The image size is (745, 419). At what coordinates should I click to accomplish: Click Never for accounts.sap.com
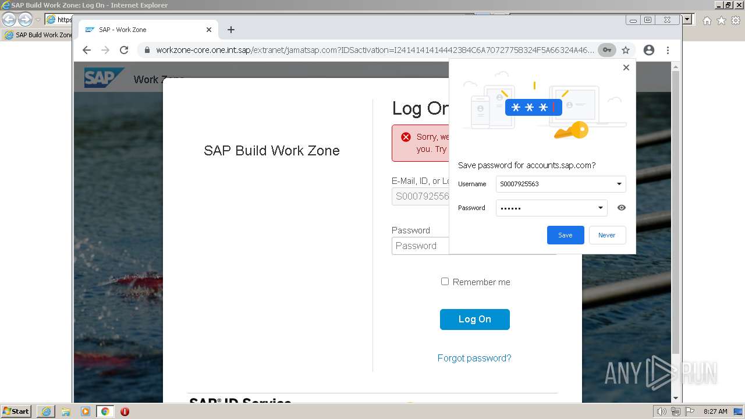click(x=606, y=235)
